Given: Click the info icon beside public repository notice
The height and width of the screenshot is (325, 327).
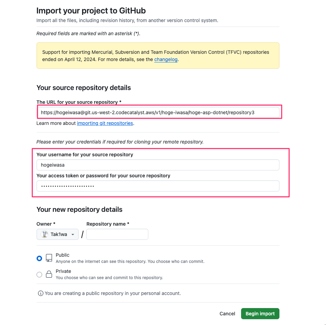Looking at the screenshot, I should [x=41, y=293].
